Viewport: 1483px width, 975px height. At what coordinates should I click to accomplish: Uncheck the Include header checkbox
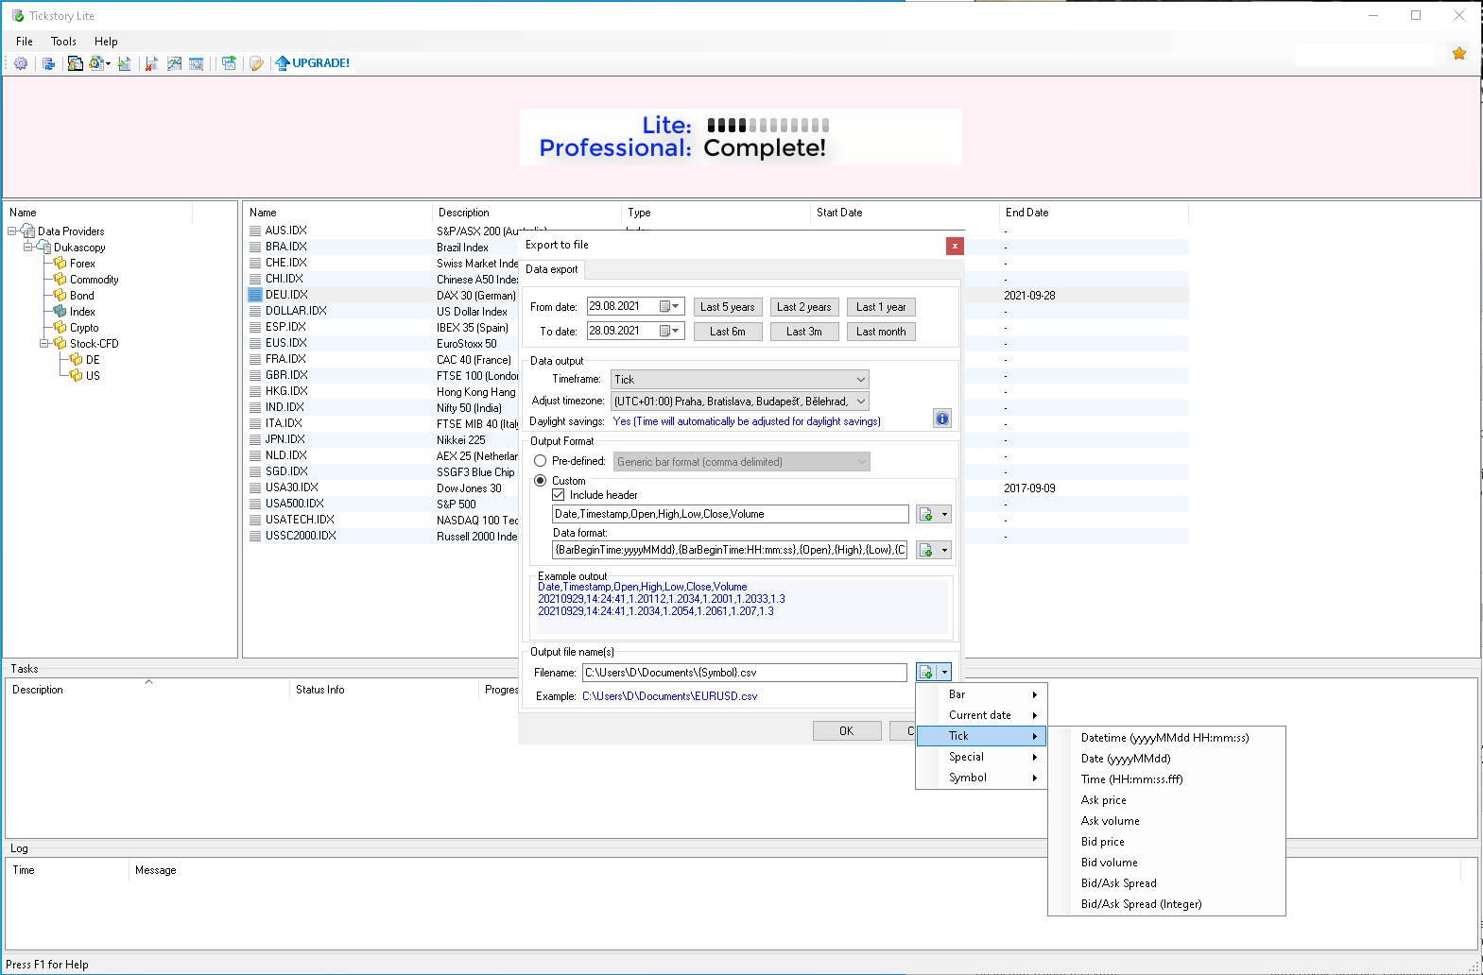coord(559,495)
